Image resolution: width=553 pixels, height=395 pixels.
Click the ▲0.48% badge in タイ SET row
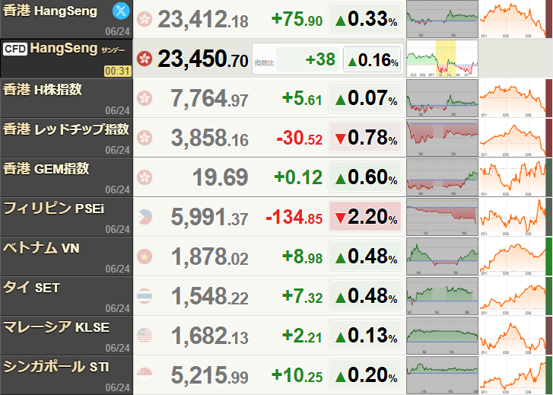click(365, 295)
